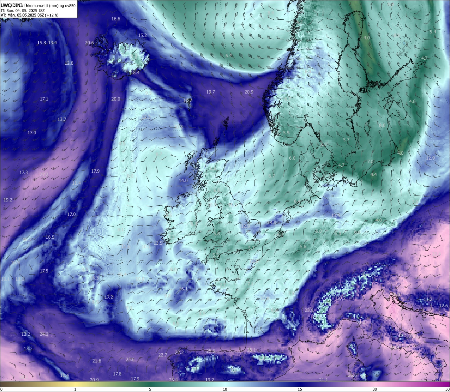Click the 13.5 value southwest of Ireland
The height and width of the screenshot is (392, 450).
[158, 243]
